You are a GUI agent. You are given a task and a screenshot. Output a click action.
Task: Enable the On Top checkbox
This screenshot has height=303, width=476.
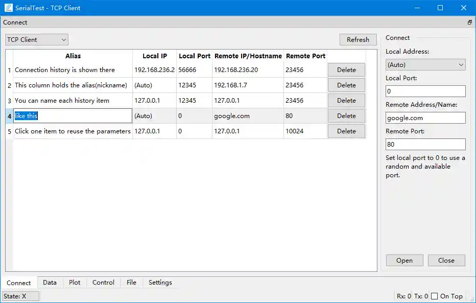[434, 296]
